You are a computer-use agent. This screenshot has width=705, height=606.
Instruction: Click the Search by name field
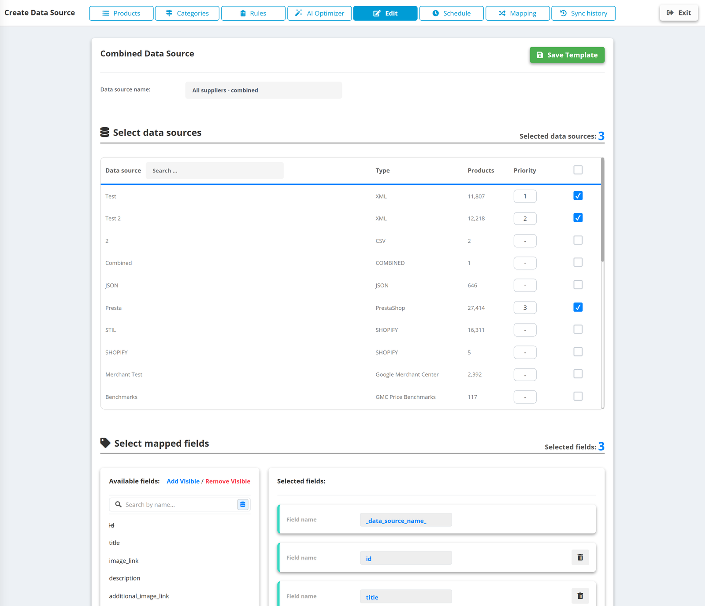179,504
